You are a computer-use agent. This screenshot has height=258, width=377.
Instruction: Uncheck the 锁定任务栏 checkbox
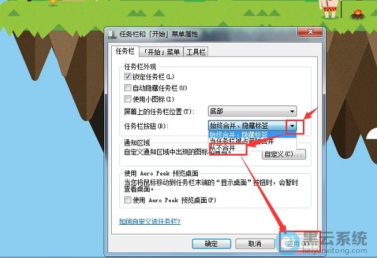tap(128, 77)
